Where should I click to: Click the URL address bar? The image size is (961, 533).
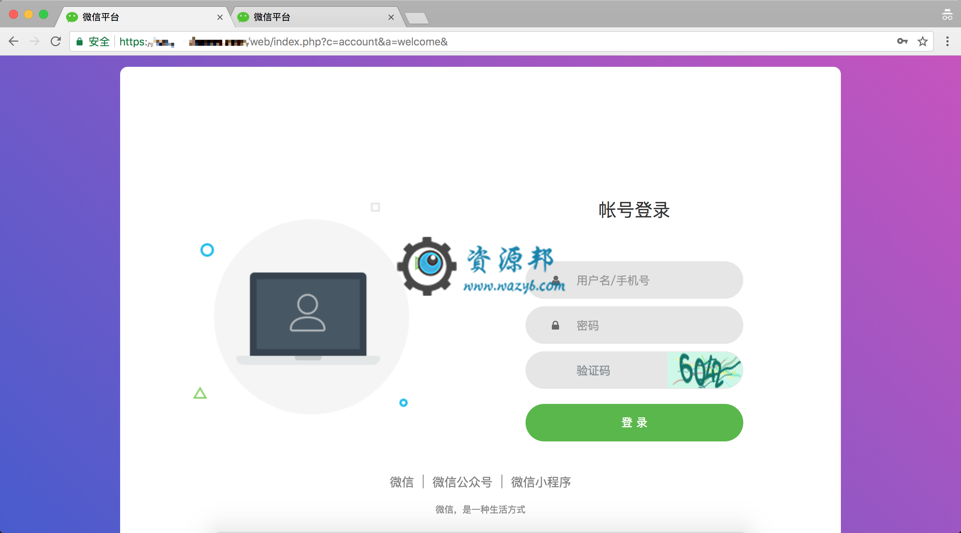[502, 41]
